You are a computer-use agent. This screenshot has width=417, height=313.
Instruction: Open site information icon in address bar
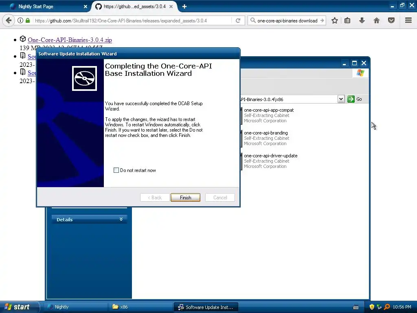point(20,20)
